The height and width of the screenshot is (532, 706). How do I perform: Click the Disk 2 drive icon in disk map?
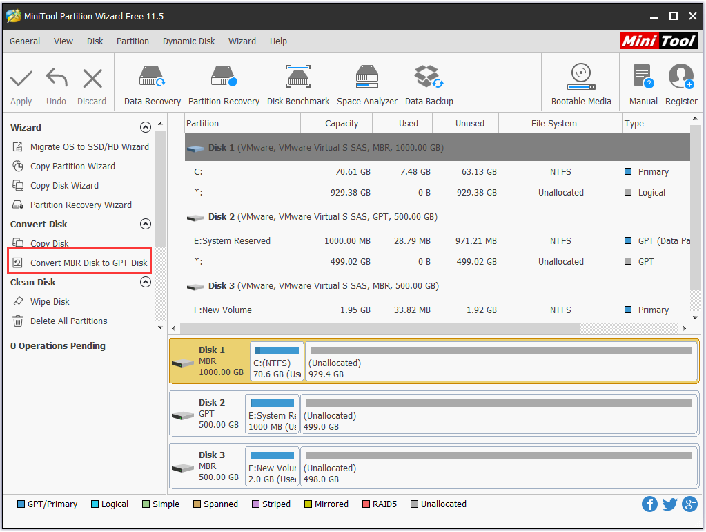point(183,415)
